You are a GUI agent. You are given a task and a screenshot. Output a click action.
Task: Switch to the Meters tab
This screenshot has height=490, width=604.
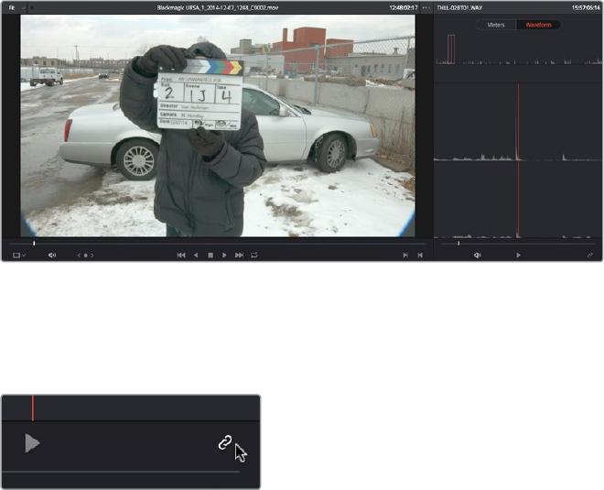[x=496, y=25]
